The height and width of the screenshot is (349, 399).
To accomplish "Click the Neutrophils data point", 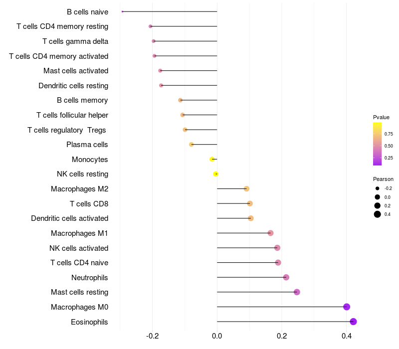I will point(286,277).
